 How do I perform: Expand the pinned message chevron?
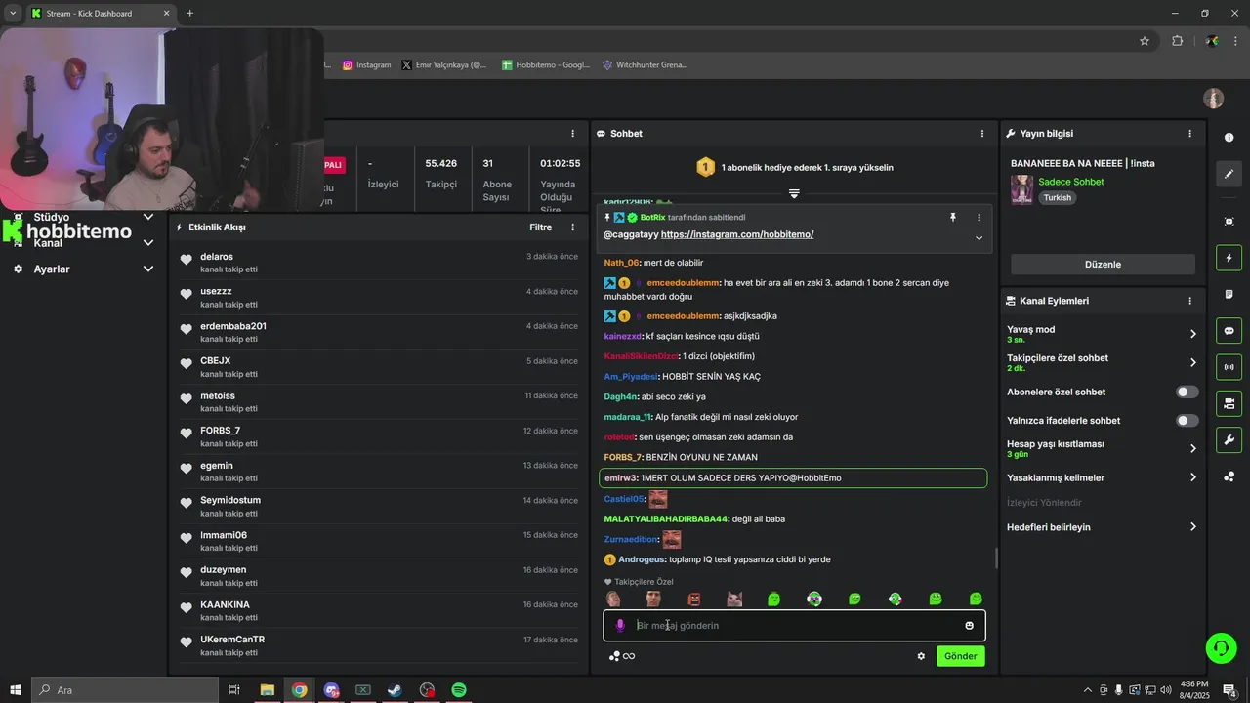click(x=979, y=238)
